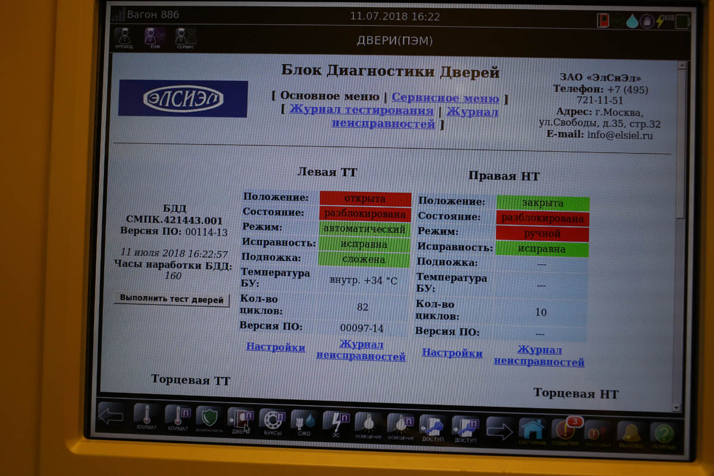Open the ПОМОЩЬ question mark icon

tap(663, 435)
